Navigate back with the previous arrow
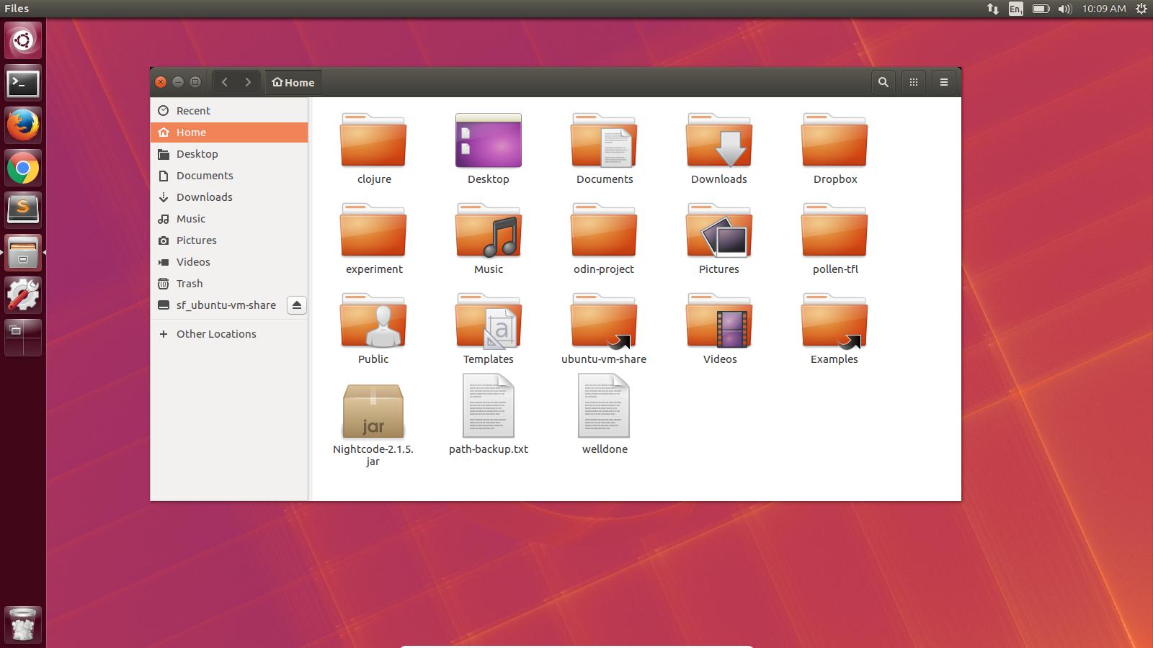 point(226,82)
